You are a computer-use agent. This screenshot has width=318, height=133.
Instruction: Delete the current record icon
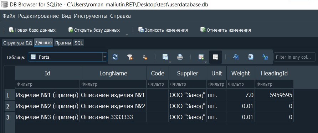point(215,57)
